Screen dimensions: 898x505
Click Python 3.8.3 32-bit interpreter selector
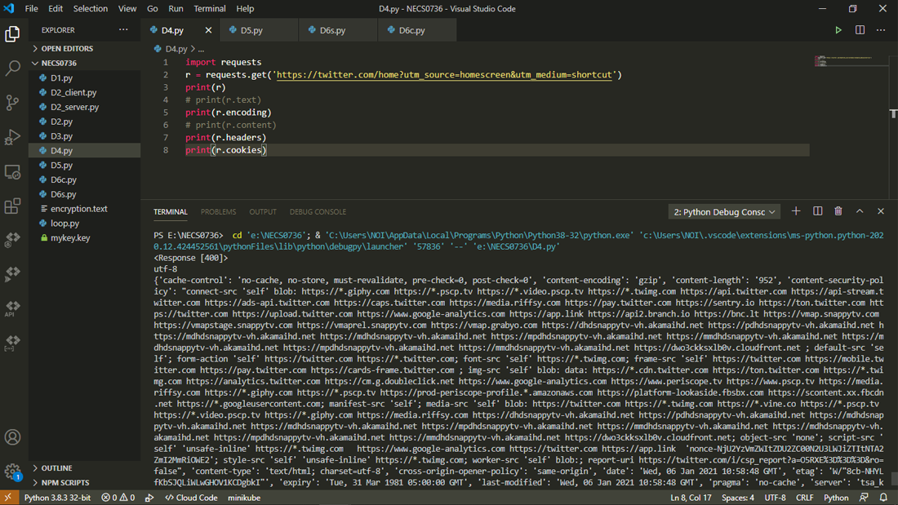tap(56, 498)
